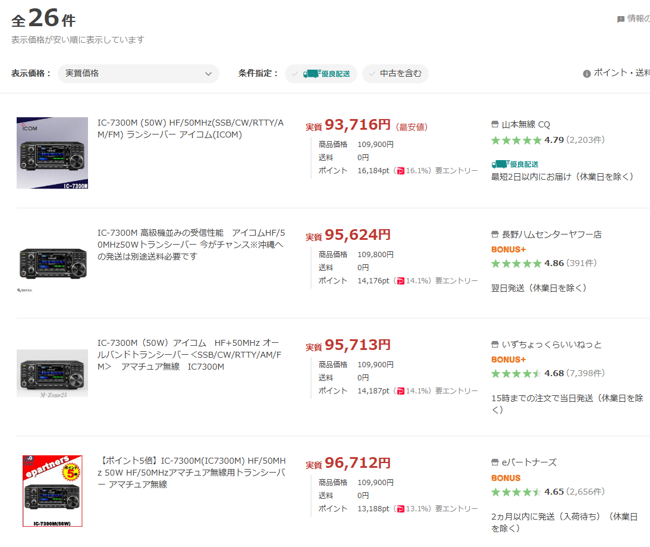Viewport: 650px width, 547px height.
Task: Click the PayPay icon beside the 14,187pt row
Action: (400, 391)
